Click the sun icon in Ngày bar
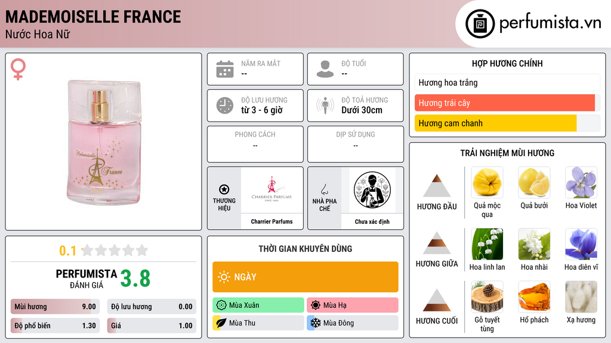This screenshot has height=343, width=611. (224, 277)
